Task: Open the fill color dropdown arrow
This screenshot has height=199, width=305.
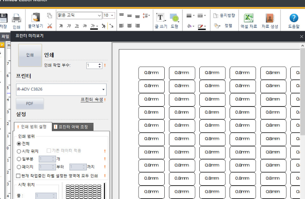Action: tap(193, 26)
